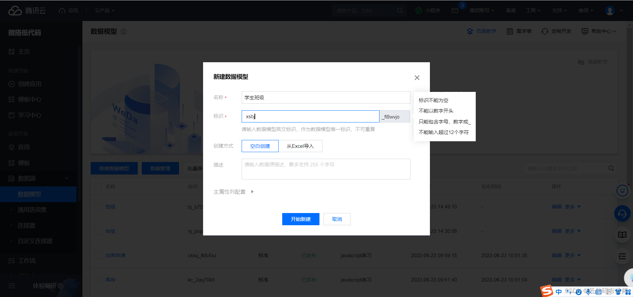Expand the 集团账号 dropdown
This screenshot has height=297, width=633.
(482, 11)
